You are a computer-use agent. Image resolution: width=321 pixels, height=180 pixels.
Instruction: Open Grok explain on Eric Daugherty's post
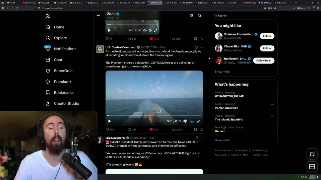pyautogui.click(x=196, y=138)
